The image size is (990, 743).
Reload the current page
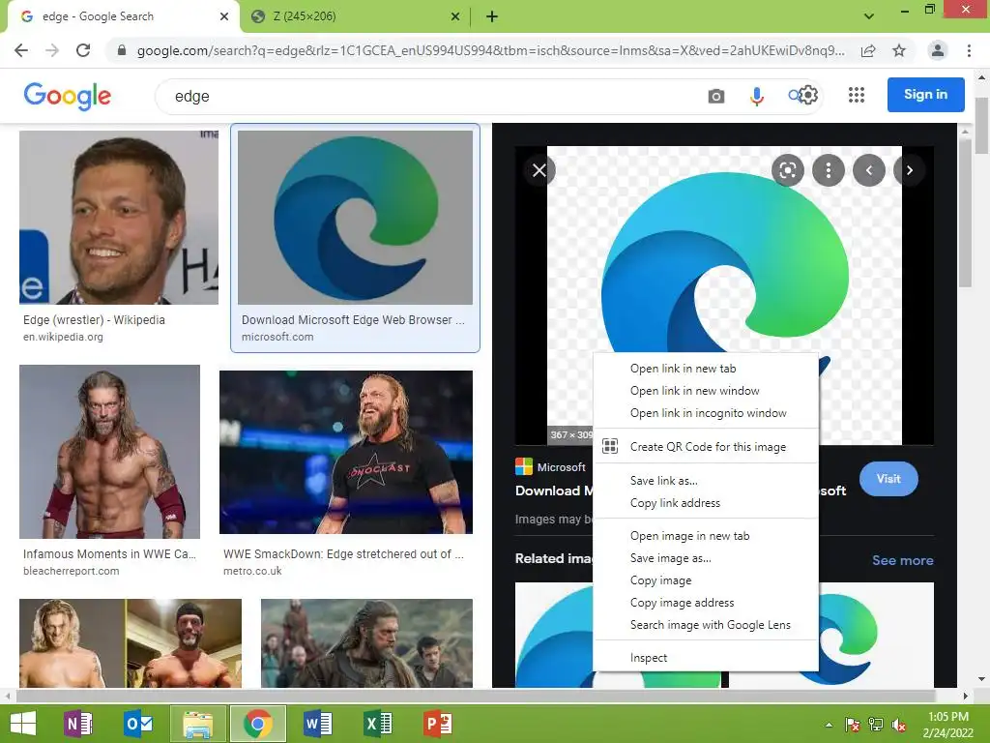pos(83,50)
